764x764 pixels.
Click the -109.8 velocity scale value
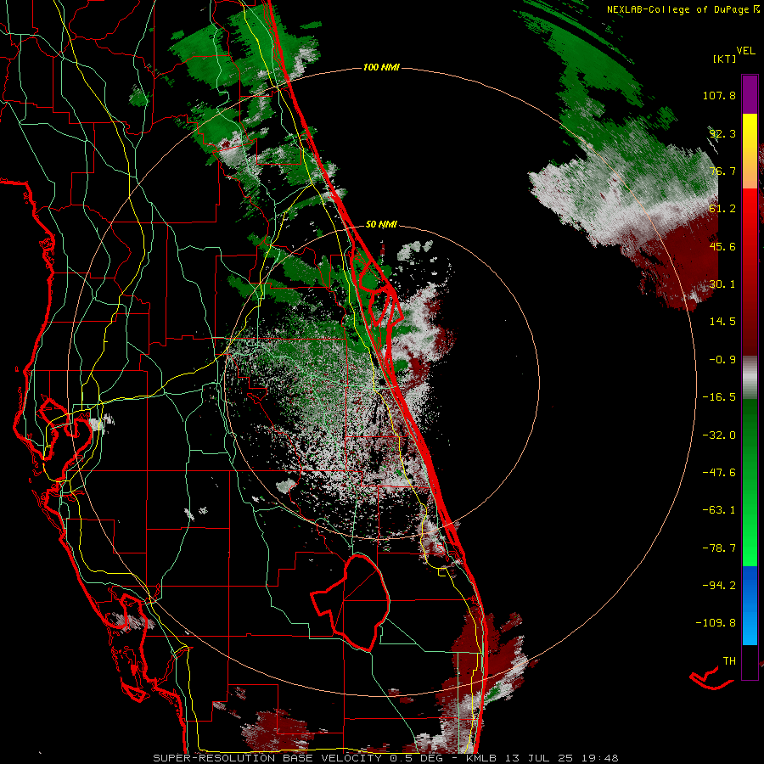tap(716, 623)
